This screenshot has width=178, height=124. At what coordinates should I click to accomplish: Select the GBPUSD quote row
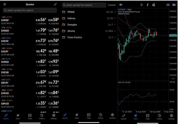tap(30, 104)
